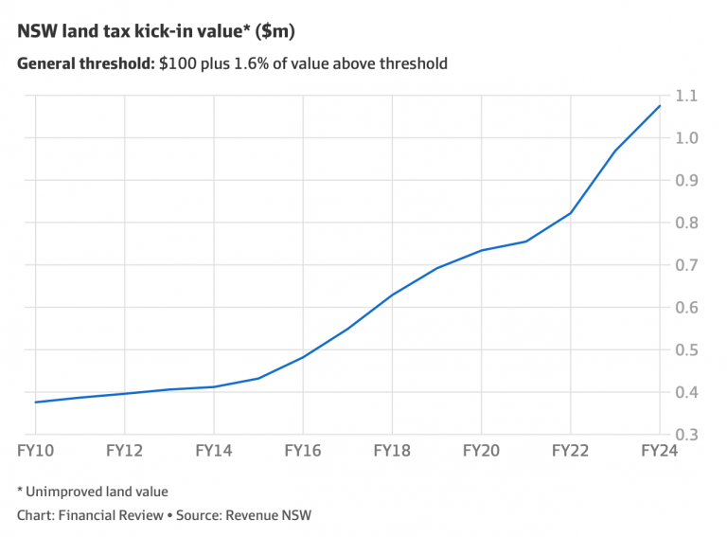Select the 0.6 y-axis value label
This screenshot has height=537, width=727.
click(686, 308)
